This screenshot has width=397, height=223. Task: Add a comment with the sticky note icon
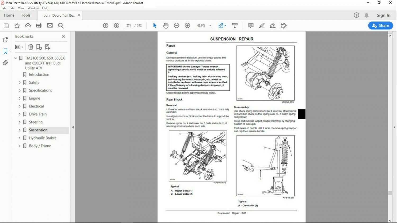click(251, 26)
